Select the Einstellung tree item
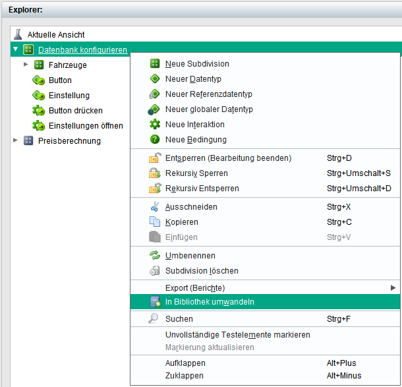 click(69, 96)
